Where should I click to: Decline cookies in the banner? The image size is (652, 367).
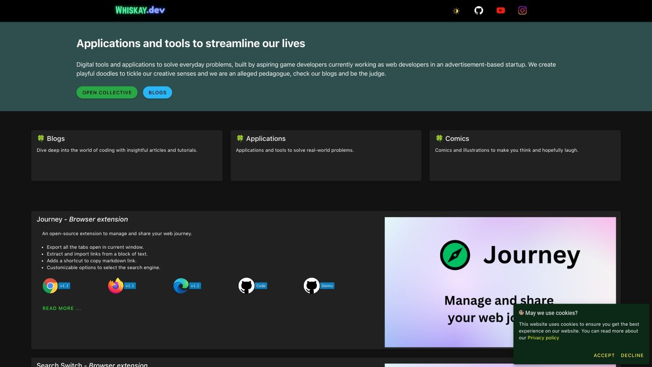pyautogui.click(x=632, y=356)
